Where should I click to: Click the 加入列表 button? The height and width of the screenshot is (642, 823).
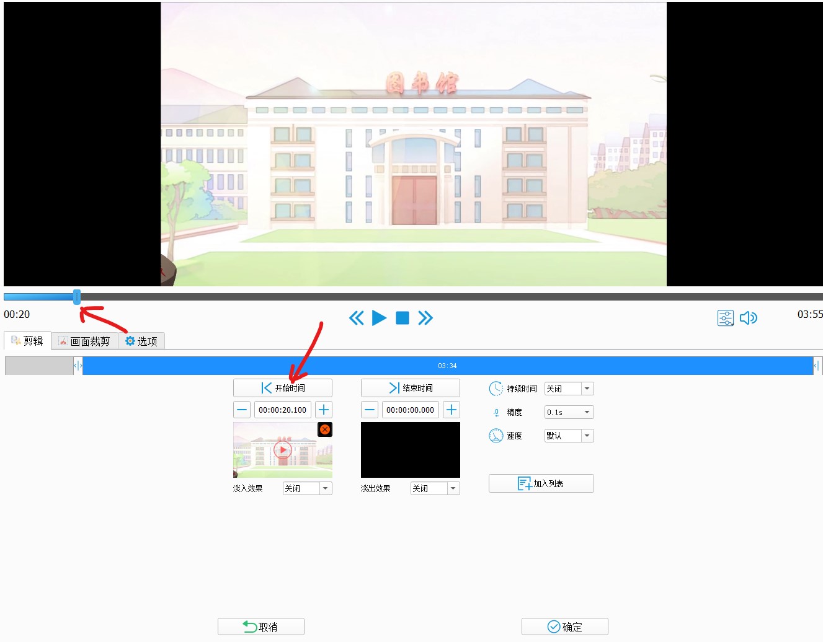click(x=541, y=484)
